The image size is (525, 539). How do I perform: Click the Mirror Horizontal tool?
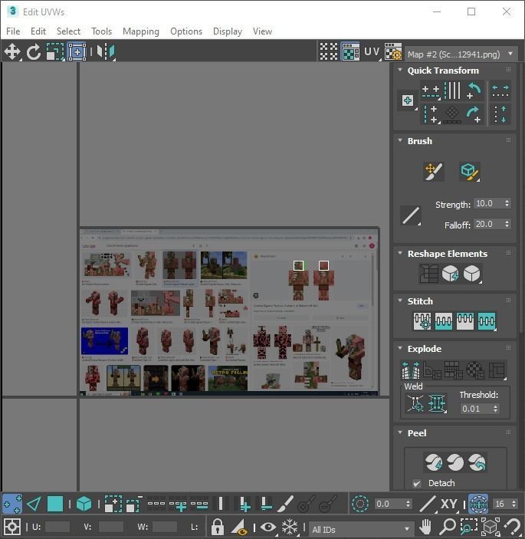coord(106,52)
